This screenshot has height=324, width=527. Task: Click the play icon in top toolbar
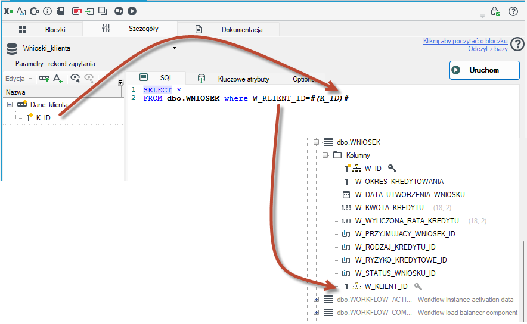pos(132,11)
